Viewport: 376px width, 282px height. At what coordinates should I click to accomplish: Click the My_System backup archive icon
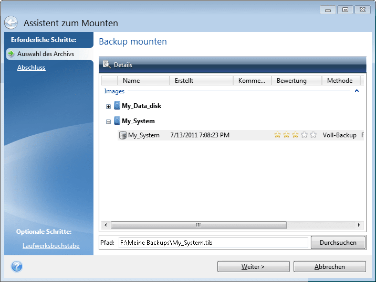click(x=123, y=135)
